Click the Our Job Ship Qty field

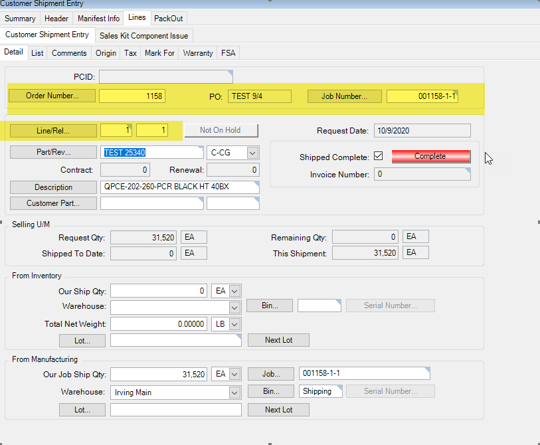pos(159,374)
